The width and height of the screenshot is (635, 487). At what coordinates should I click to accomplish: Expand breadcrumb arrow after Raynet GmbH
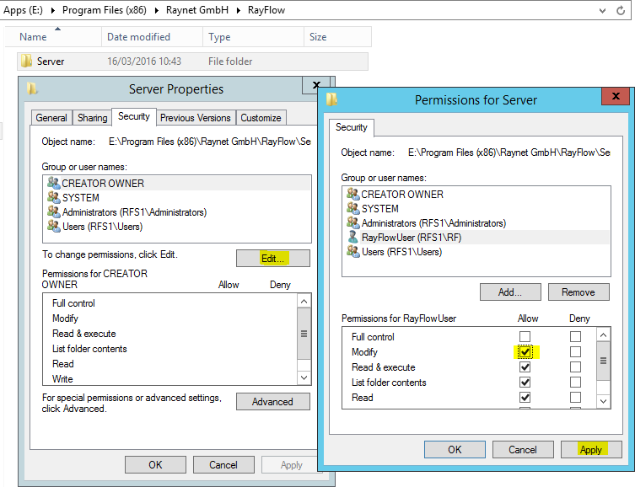click(239, 10)
